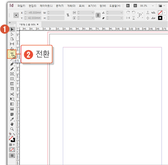The width and height of the screenshot is (168, 165).
Task: Select the Note tool
Action: click(12, 114)
